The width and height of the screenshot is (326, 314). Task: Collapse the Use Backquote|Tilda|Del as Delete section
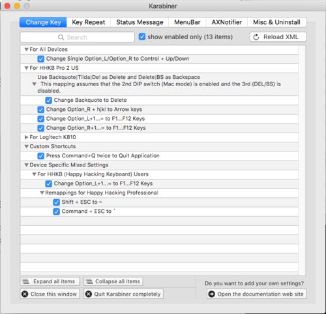click(34, 84)
